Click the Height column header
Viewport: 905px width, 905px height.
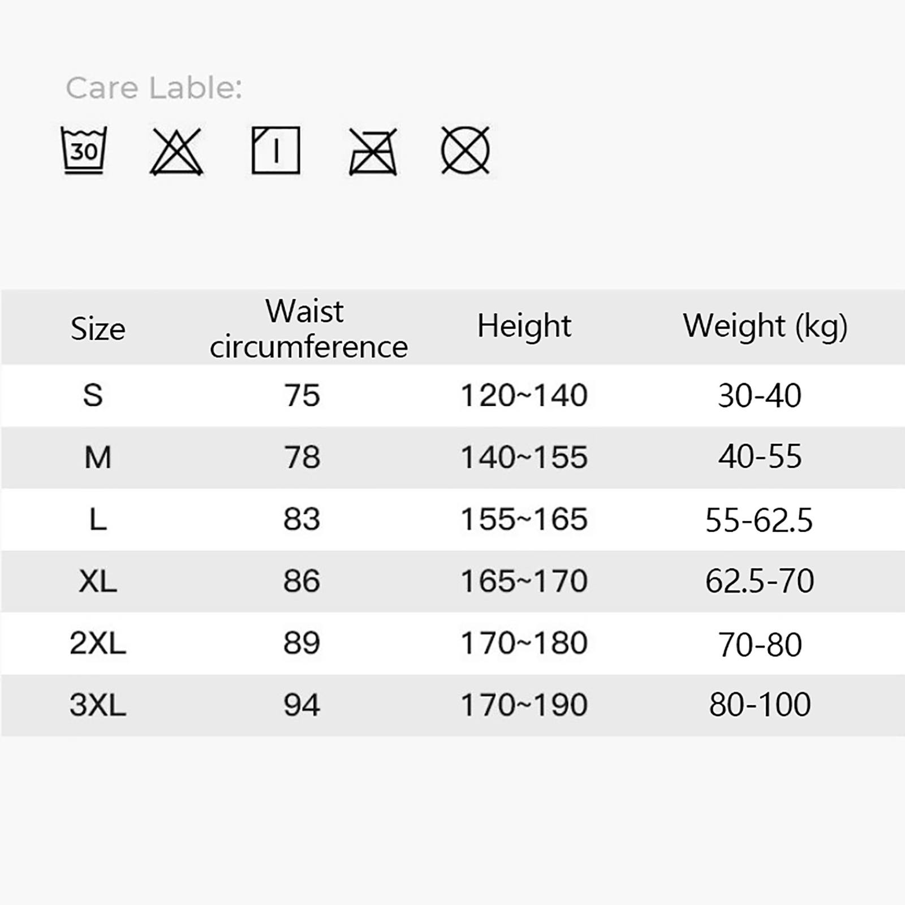pos(524,326)
